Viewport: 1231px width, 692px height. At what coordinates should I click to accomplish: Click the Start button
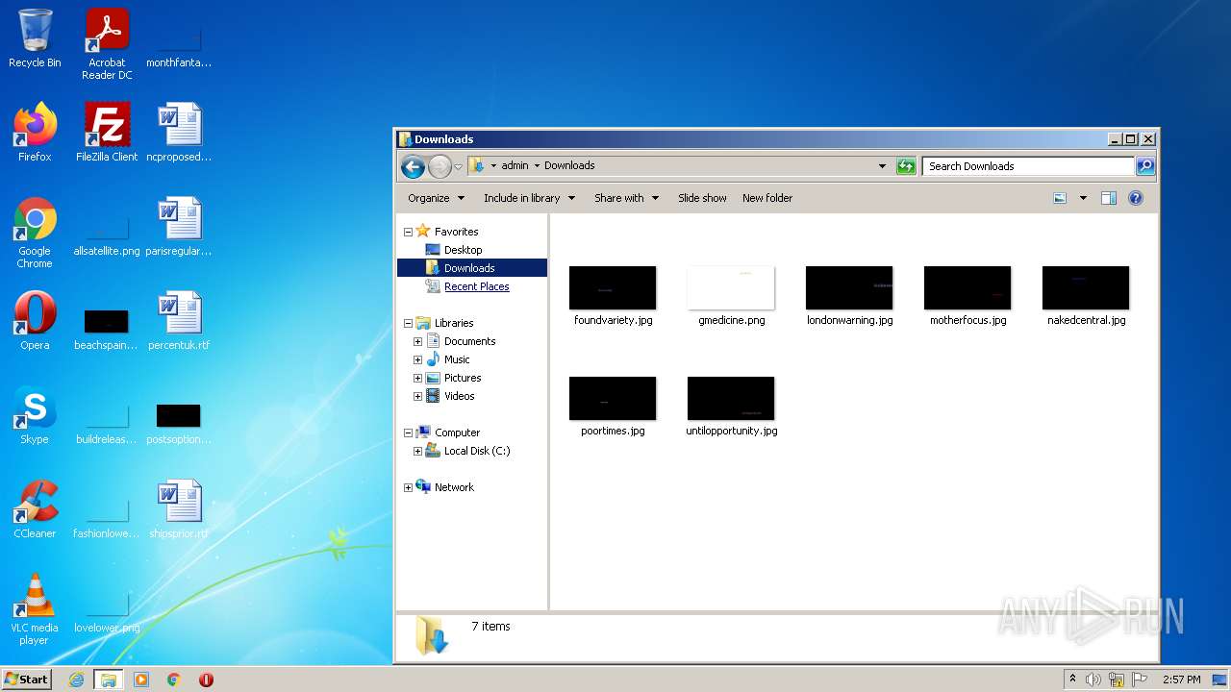tap(27, 679)
